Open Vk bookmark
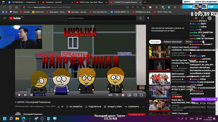218x122 pixels. tap(4, 12)
